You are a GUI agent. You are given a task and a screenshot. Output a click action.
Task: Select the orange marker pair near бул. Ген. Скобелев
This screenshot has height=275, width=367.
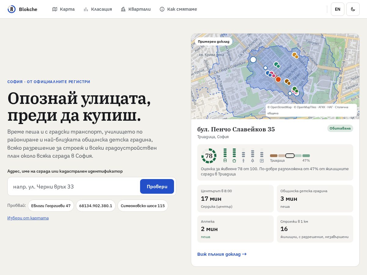pyautogui.click(x=295, y=55)
